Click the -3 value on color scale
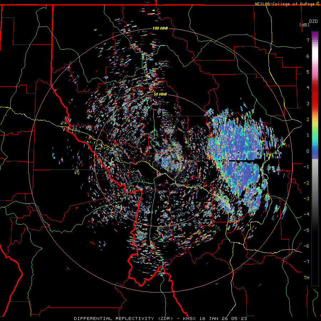The image size is (321, 321). [306, 198]
